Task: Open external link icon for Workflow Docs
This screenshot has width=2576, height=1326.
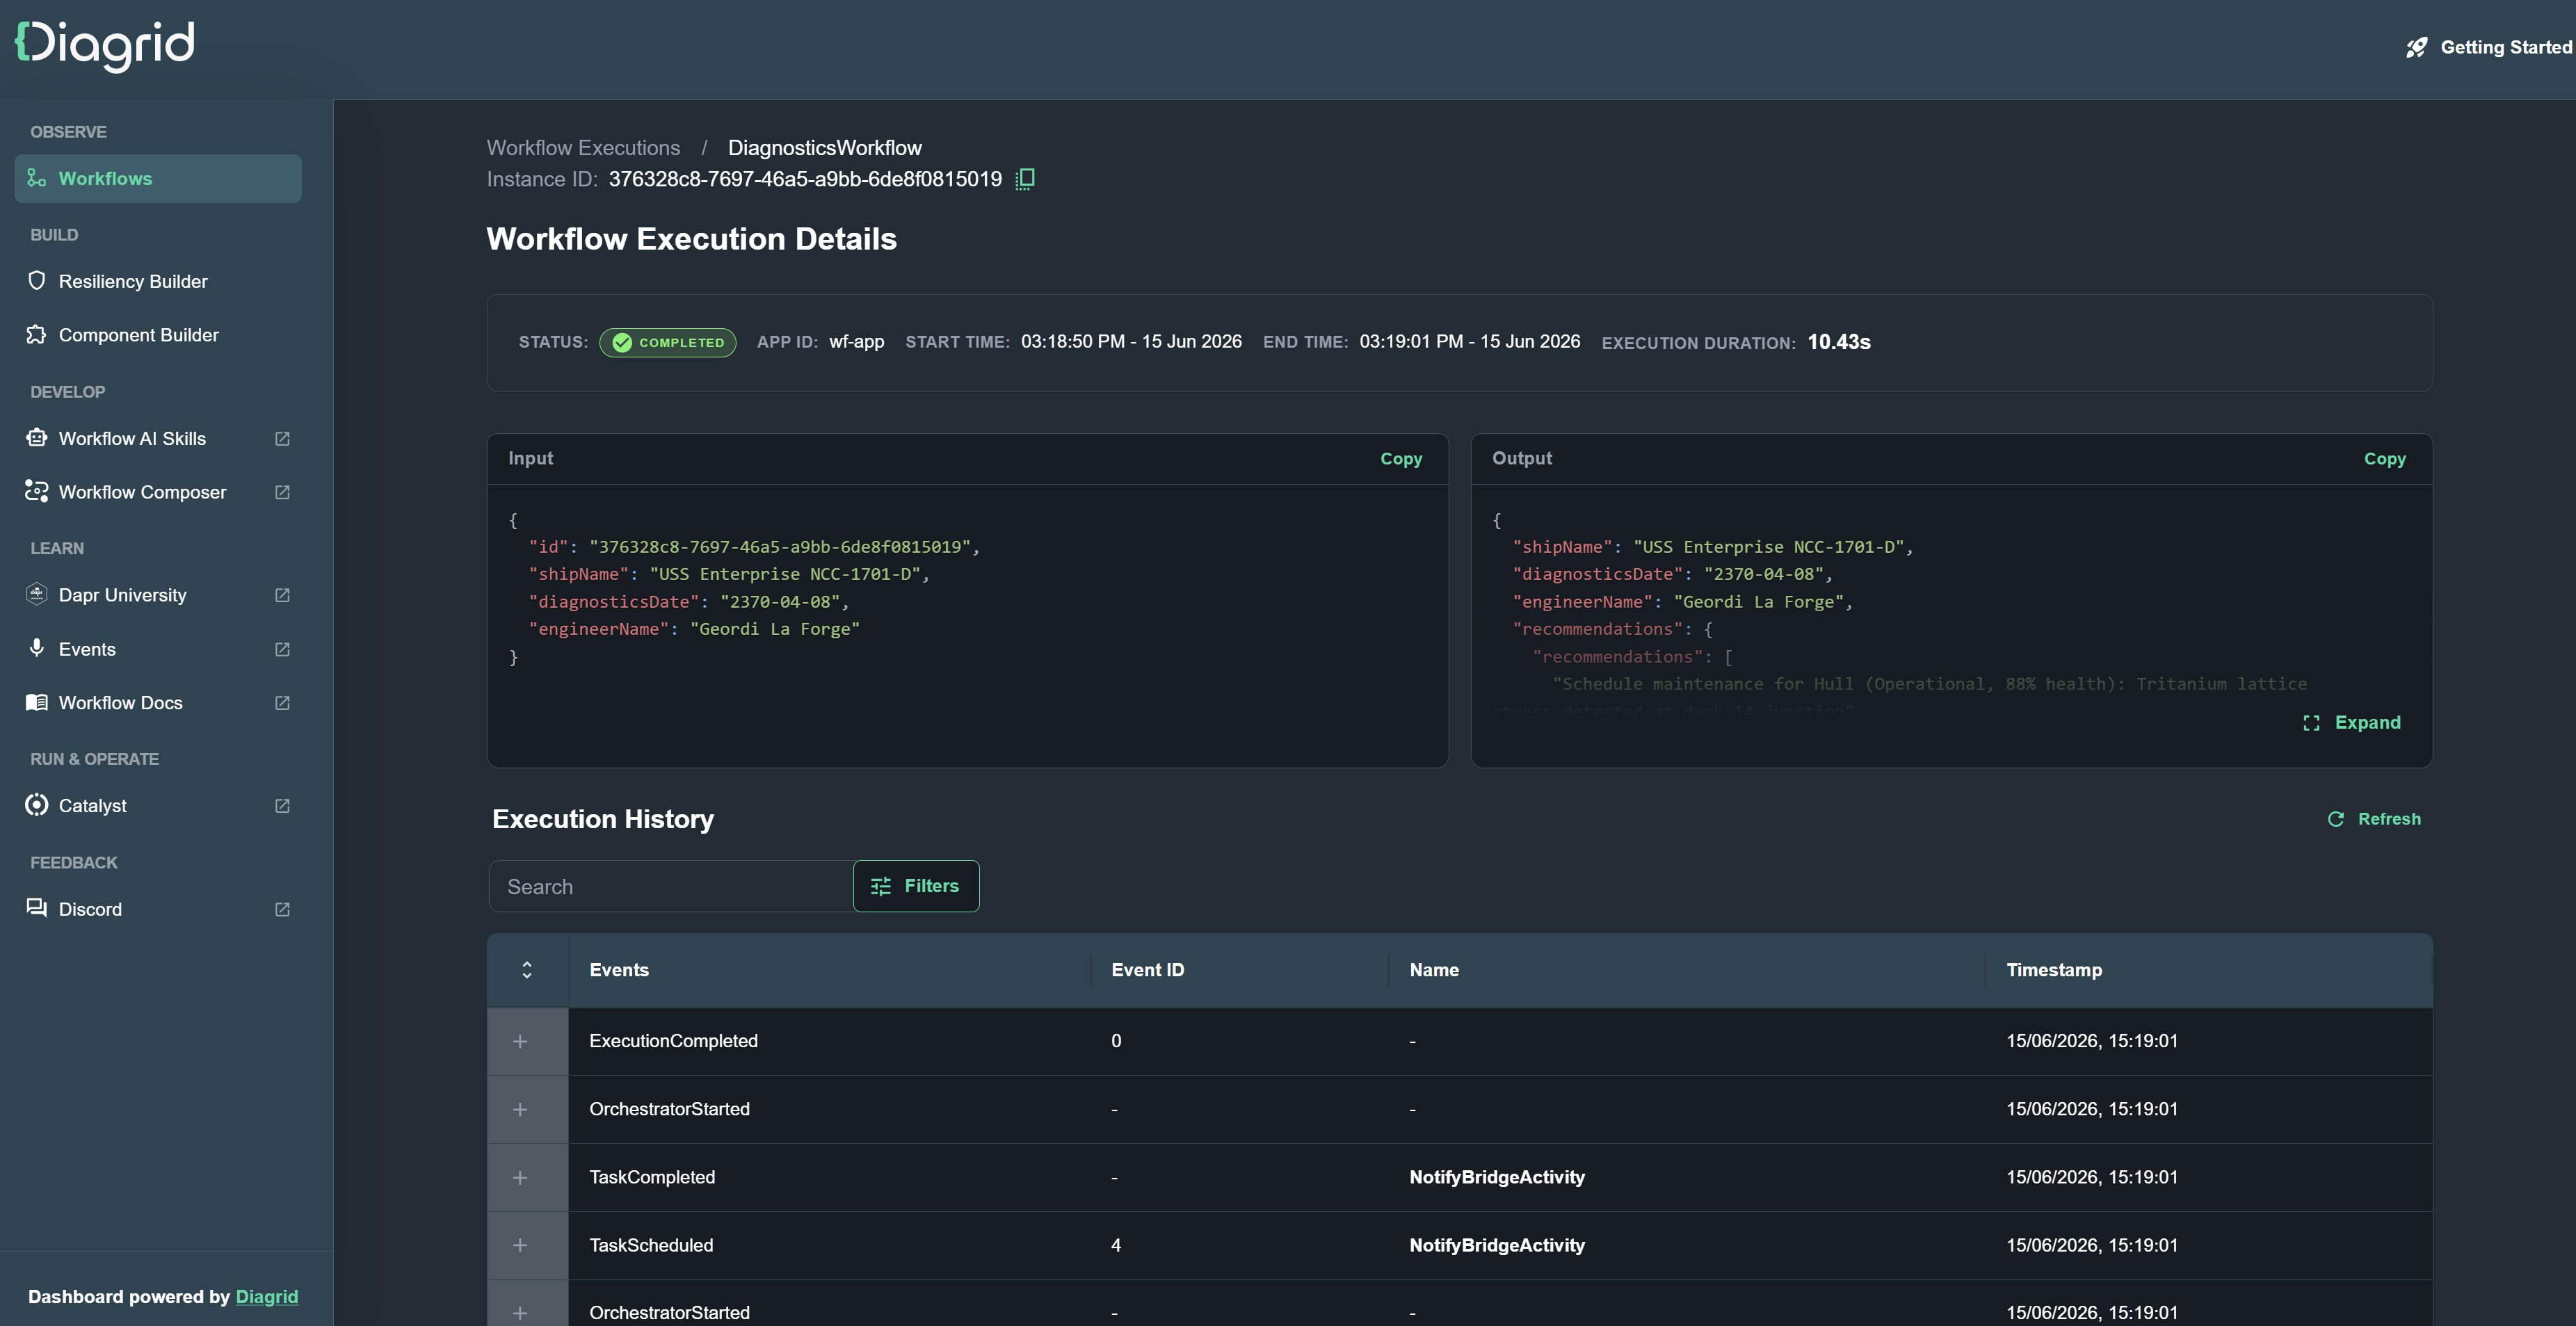Action: (282, 703)
